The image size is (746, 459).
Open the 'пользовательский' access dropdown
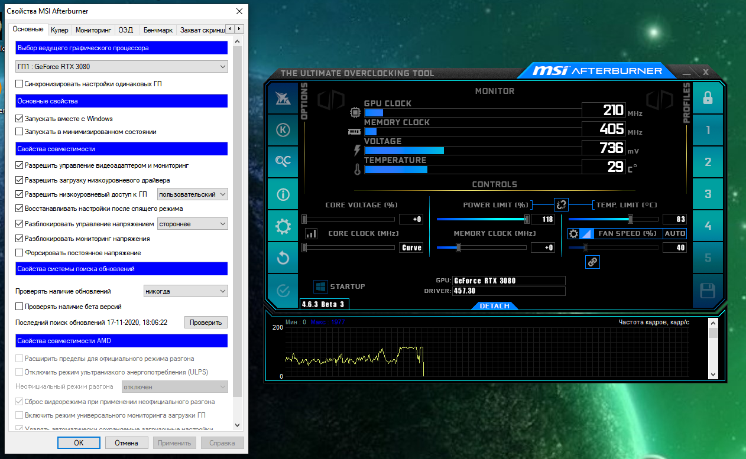192,194
